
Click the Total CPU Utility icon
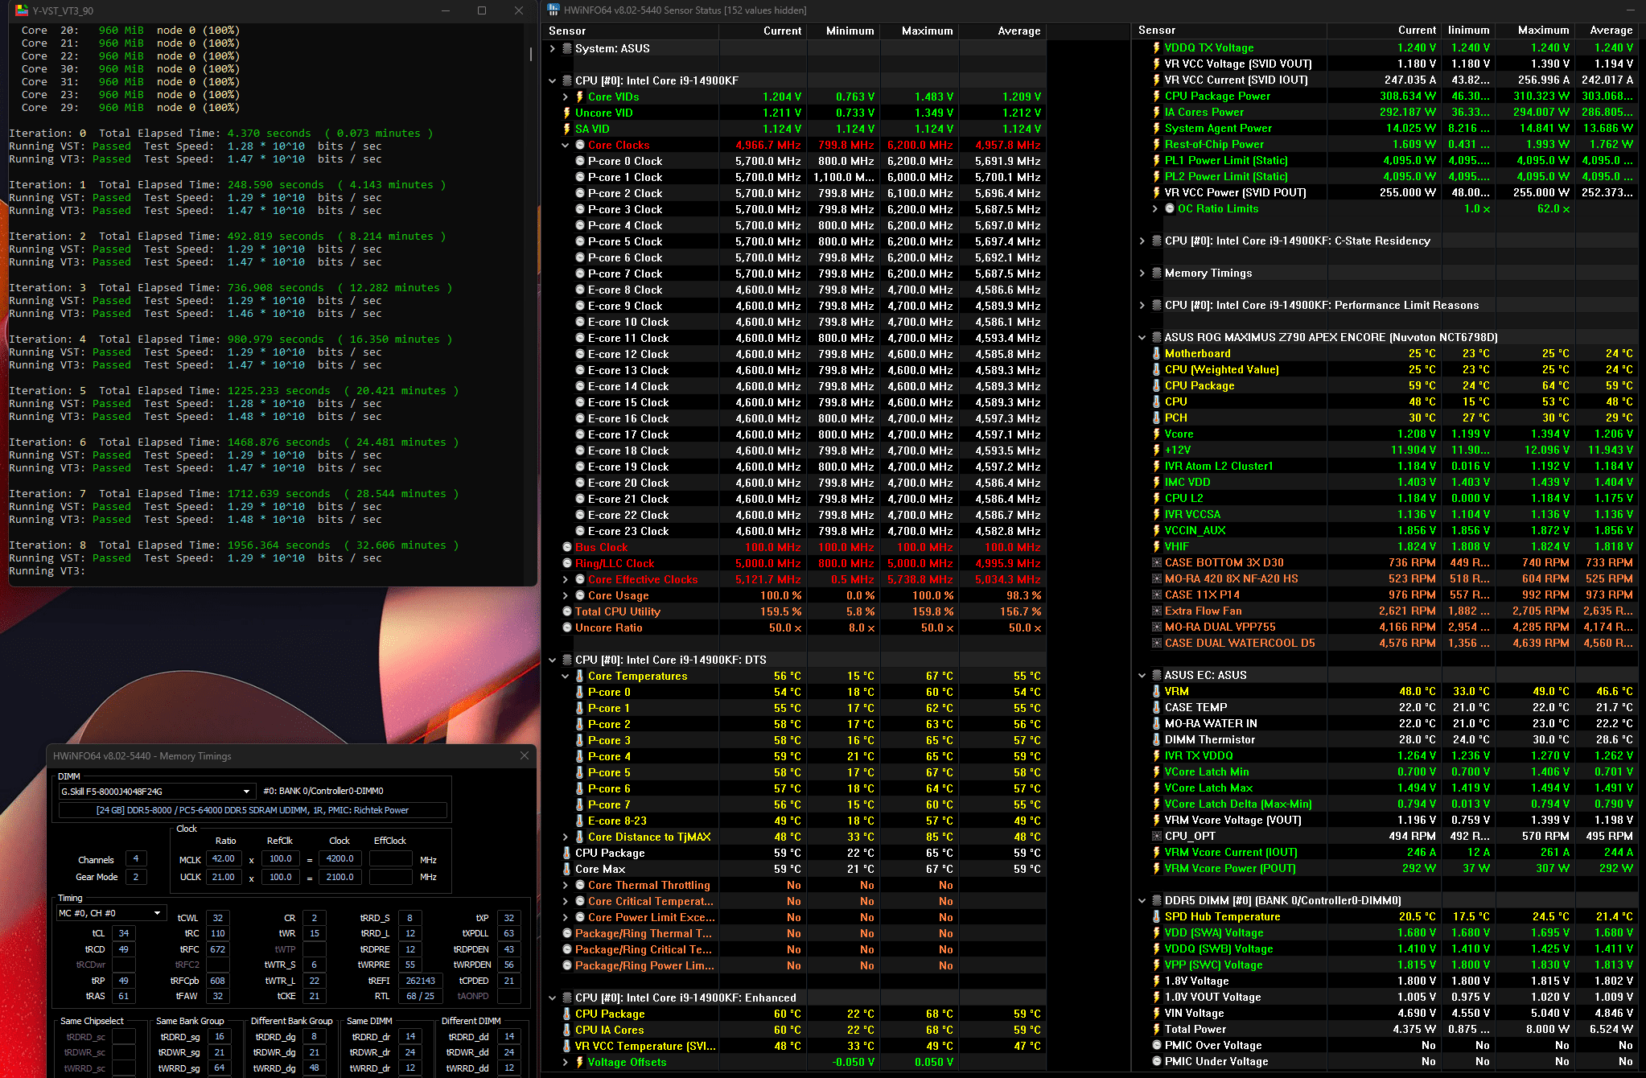[567, 611]
